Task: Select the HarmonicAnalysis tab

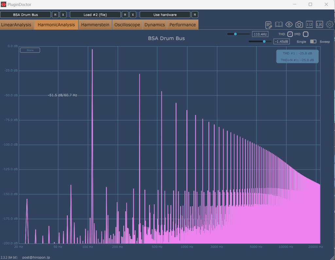Action: 56,25
